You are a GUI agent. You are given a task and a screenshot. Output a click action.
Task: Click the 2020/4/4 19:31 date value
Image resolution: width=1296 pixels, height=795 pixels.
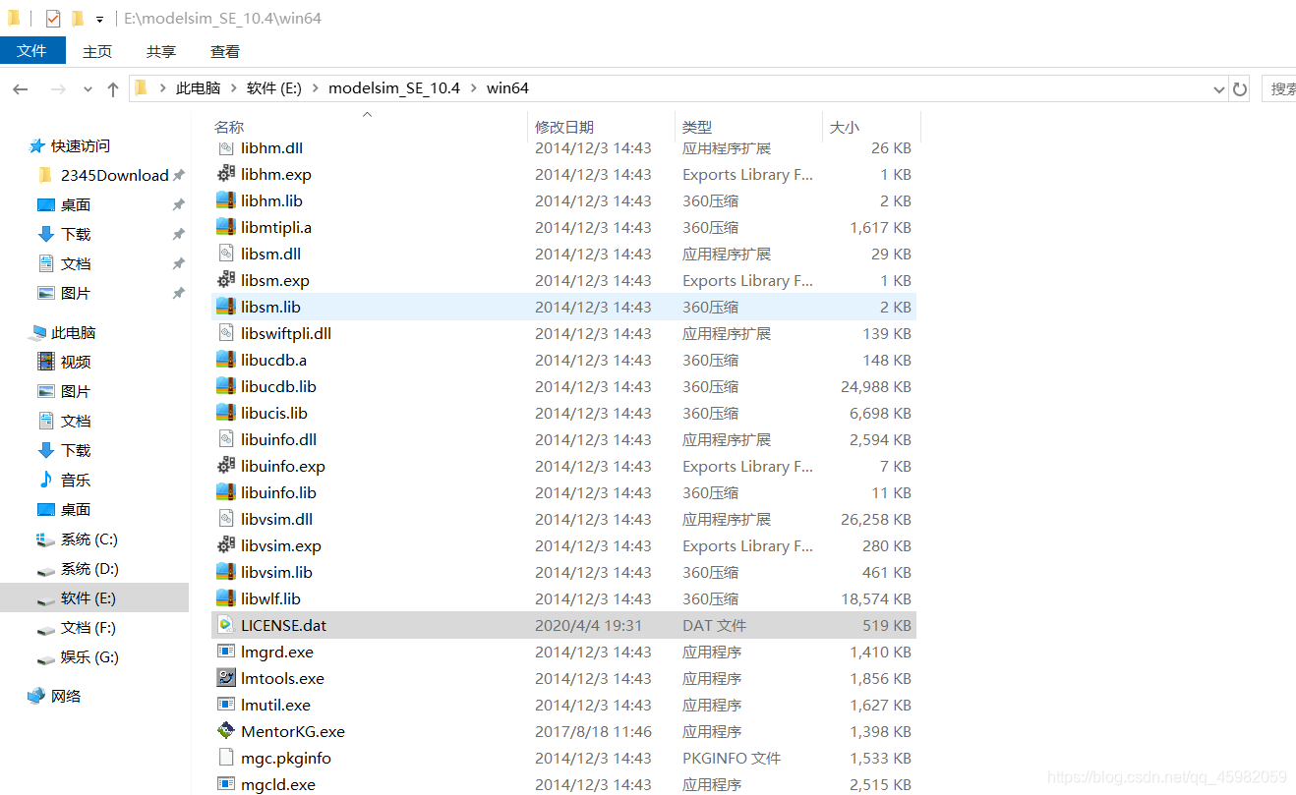coord(588,625)
